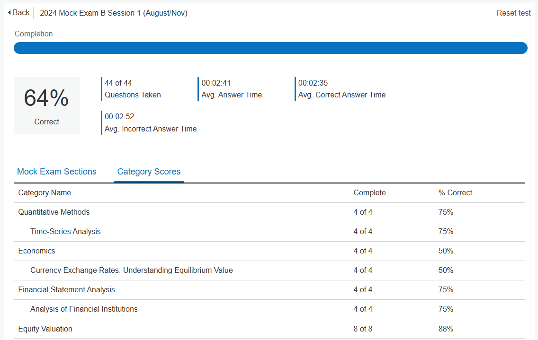Image resolution: width=538 pixels, height=340 pixels.
Task: Select Analysis of Financial Institutions subcategory
Action: 269,309
